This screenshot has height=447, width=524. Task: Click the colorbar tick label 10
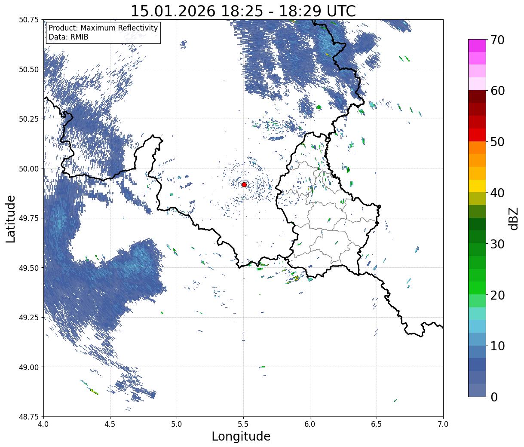[497, 346]
